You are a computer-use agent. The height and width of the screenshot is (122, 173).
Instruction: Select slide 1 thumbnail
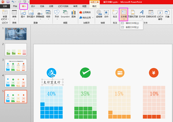[x=16, y=34]
